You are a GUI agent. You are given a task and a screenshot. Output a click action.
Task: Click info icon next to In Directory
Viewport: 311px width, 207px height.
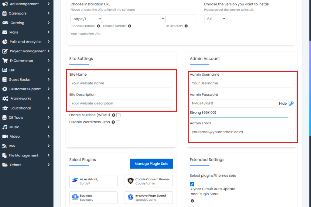(x=186, y=26)
